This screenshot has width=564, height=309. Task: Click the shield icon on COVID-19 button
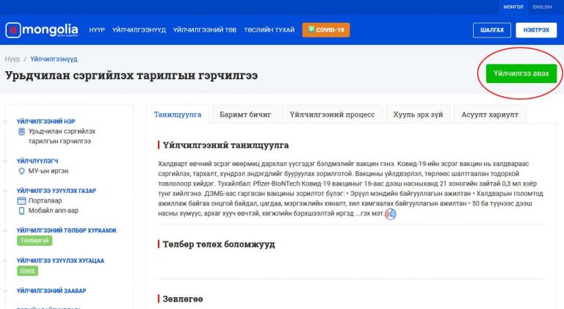click(x=311, y=29)
